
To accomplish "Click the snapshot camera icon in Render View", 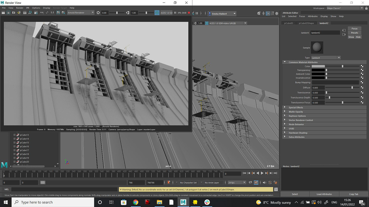I will pyautogui.click(x=14, y=13).
